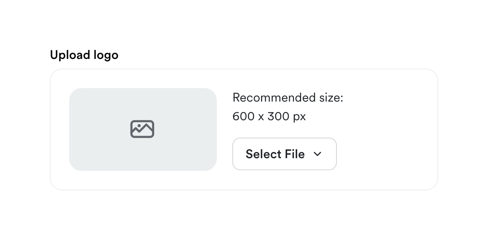Click the word logo in the heading

(106, 55)
